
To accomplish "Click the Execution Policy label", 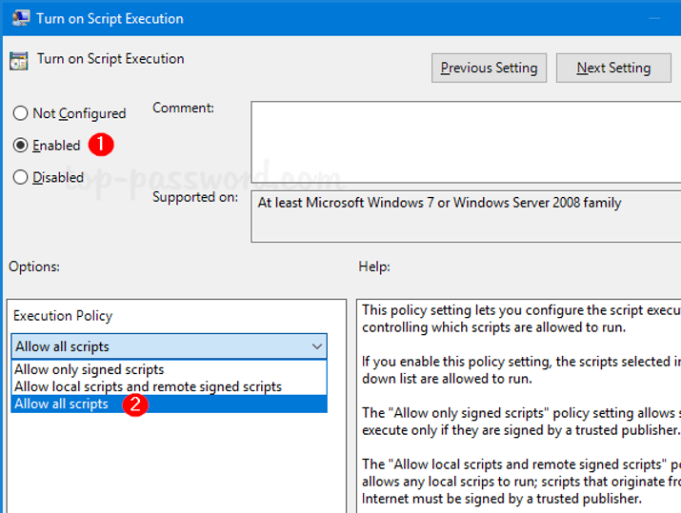I will coord(63,316).
